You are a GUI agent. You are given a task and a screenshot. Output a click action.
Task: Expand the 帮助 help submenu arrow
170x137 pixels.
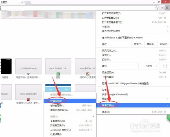pos(168,99)
